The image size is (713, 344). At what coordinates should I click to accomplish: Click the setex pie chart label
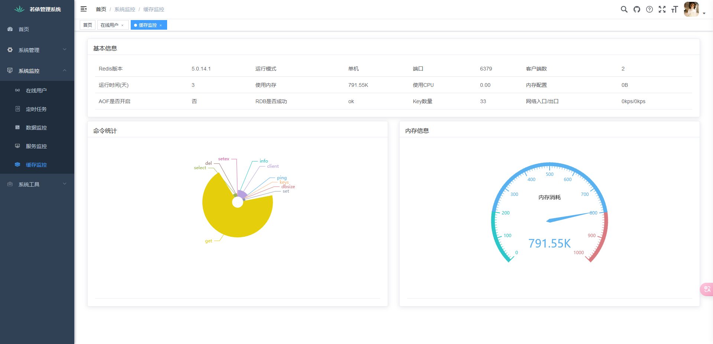[224, 159]
